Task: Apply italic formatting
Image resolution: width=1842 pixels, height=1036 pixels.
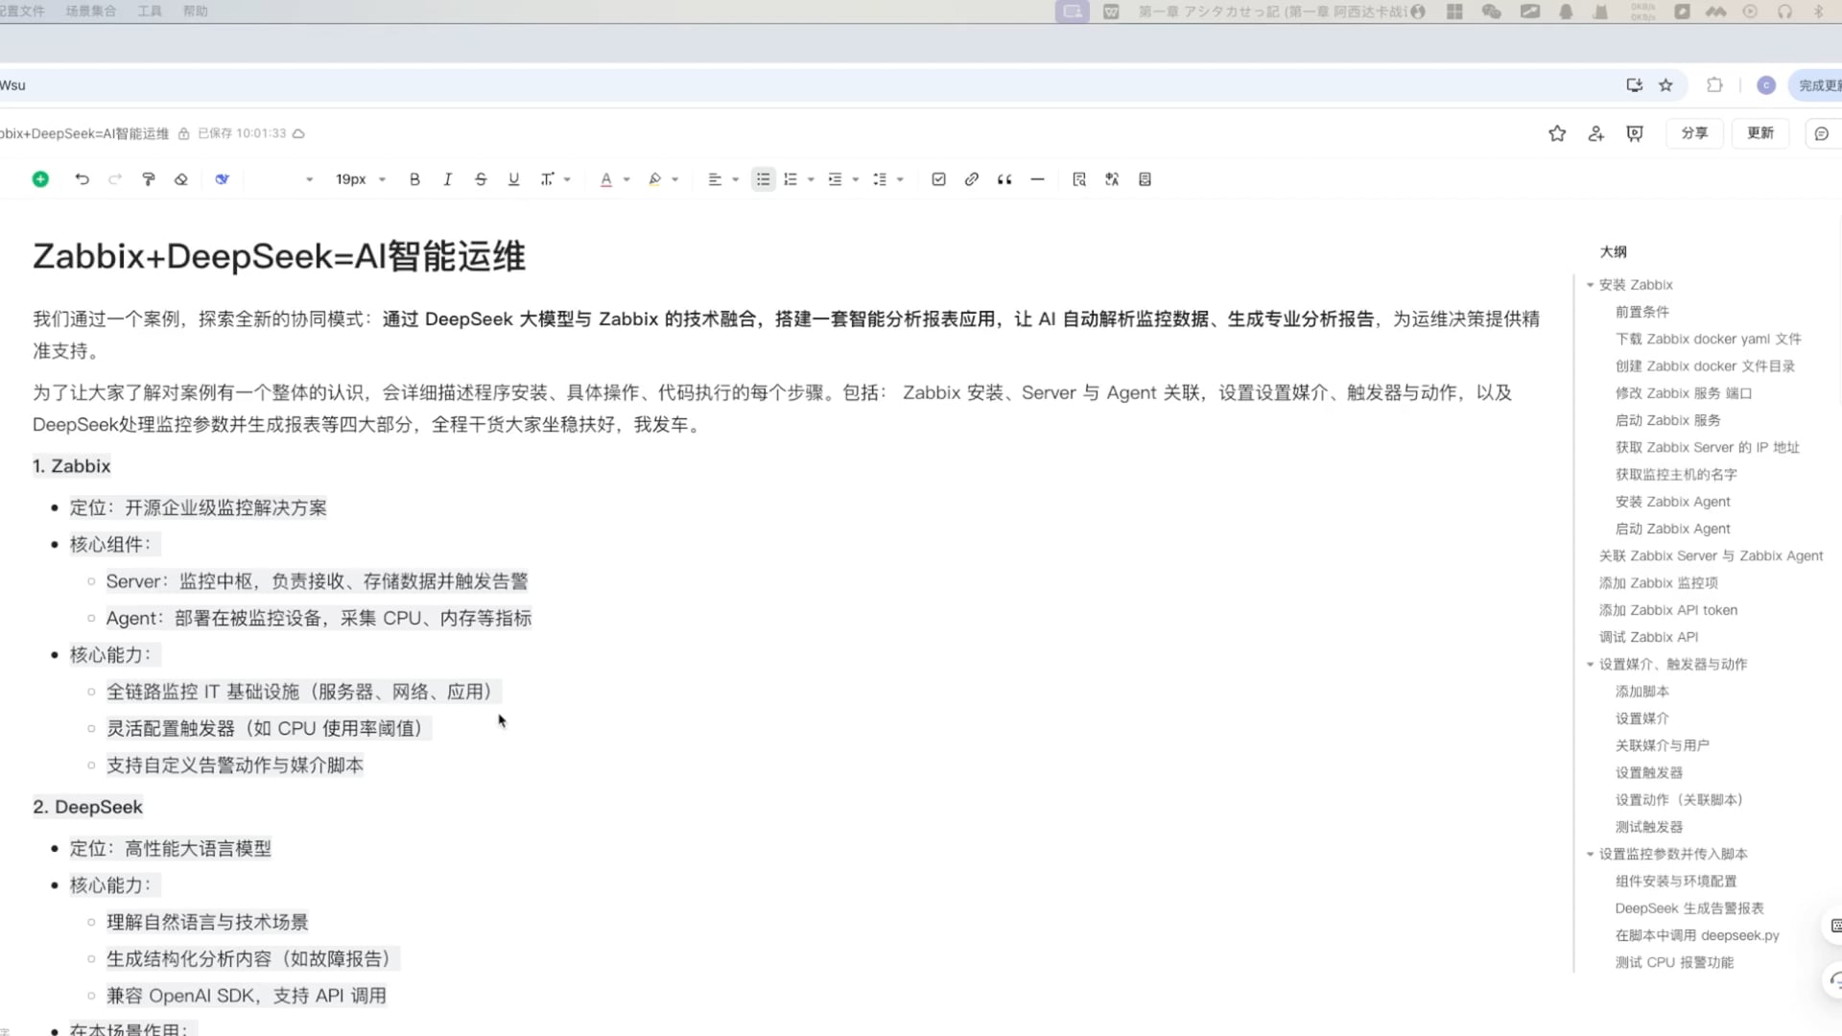Action: pos(447,178)
